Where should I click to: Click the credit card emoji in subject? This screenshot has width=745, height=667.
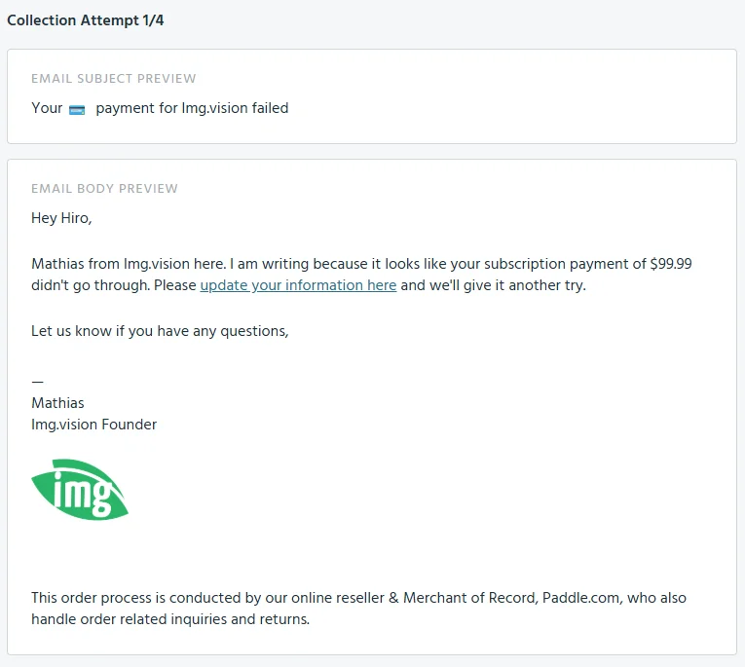(77, 110)
